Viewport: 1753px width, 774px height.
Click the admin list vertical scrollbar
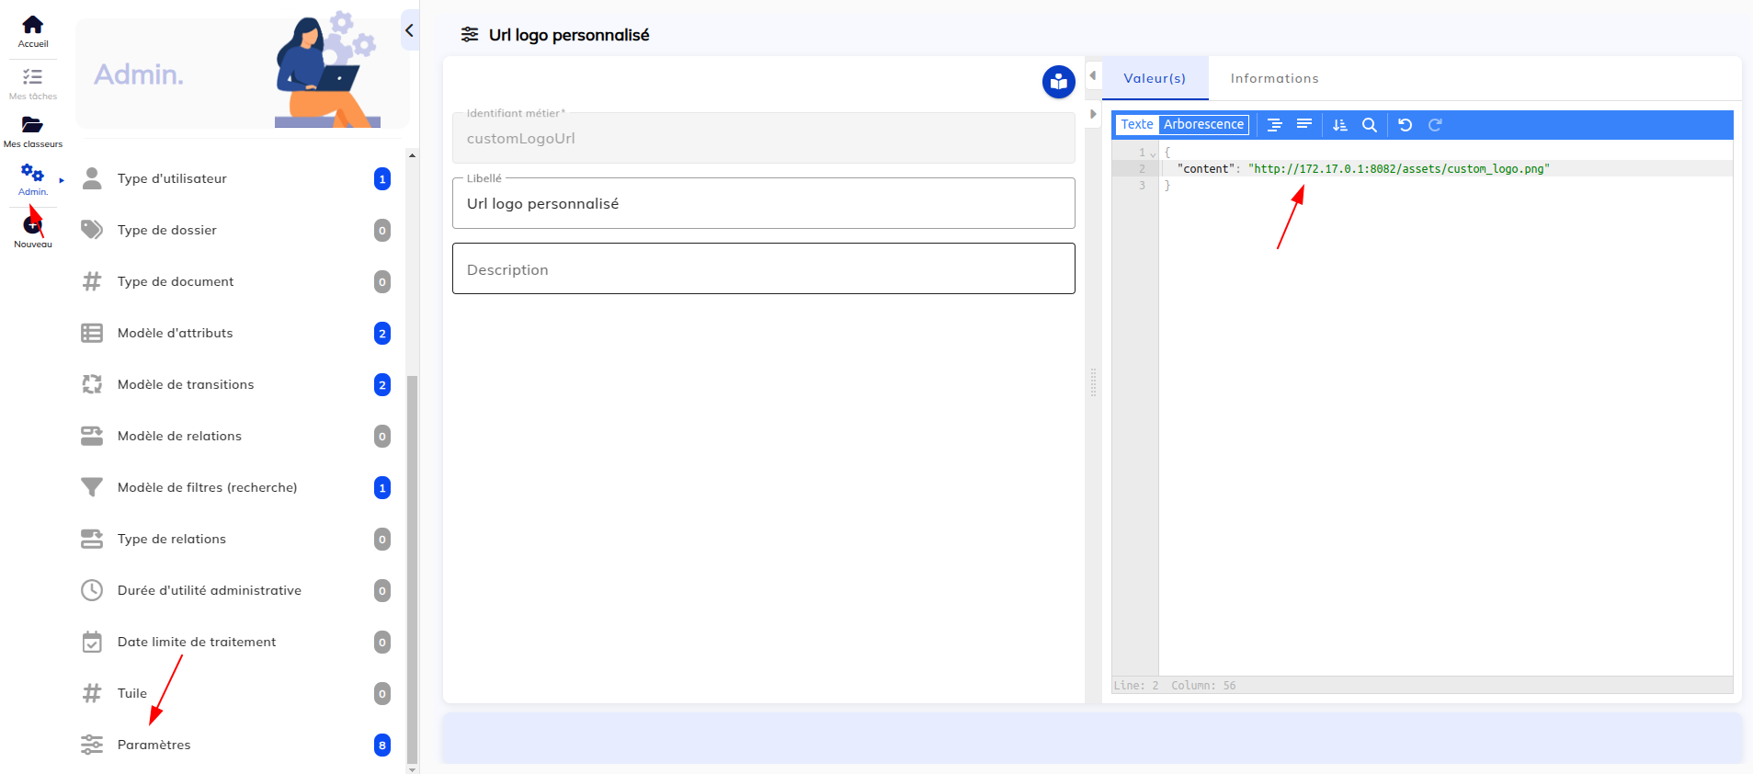412,552
